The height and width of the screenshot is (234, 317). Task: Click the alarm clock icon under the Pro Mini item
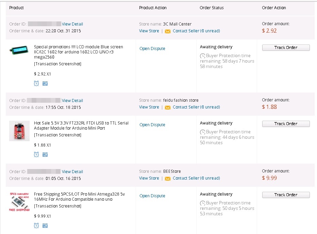tap(36, 225)
